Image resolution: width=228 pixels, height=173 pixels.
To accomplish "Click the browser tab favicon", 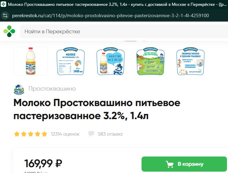I will [3, 4].
